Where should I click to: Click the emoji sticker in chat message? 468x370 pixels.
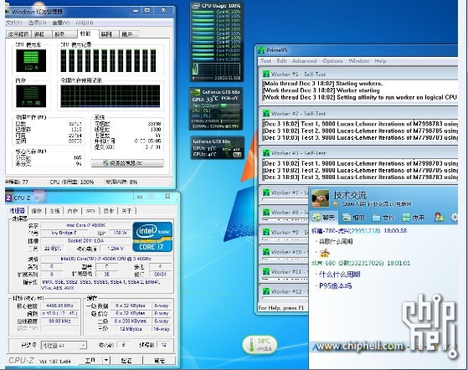pyautogui.click(x=325, y=253)
